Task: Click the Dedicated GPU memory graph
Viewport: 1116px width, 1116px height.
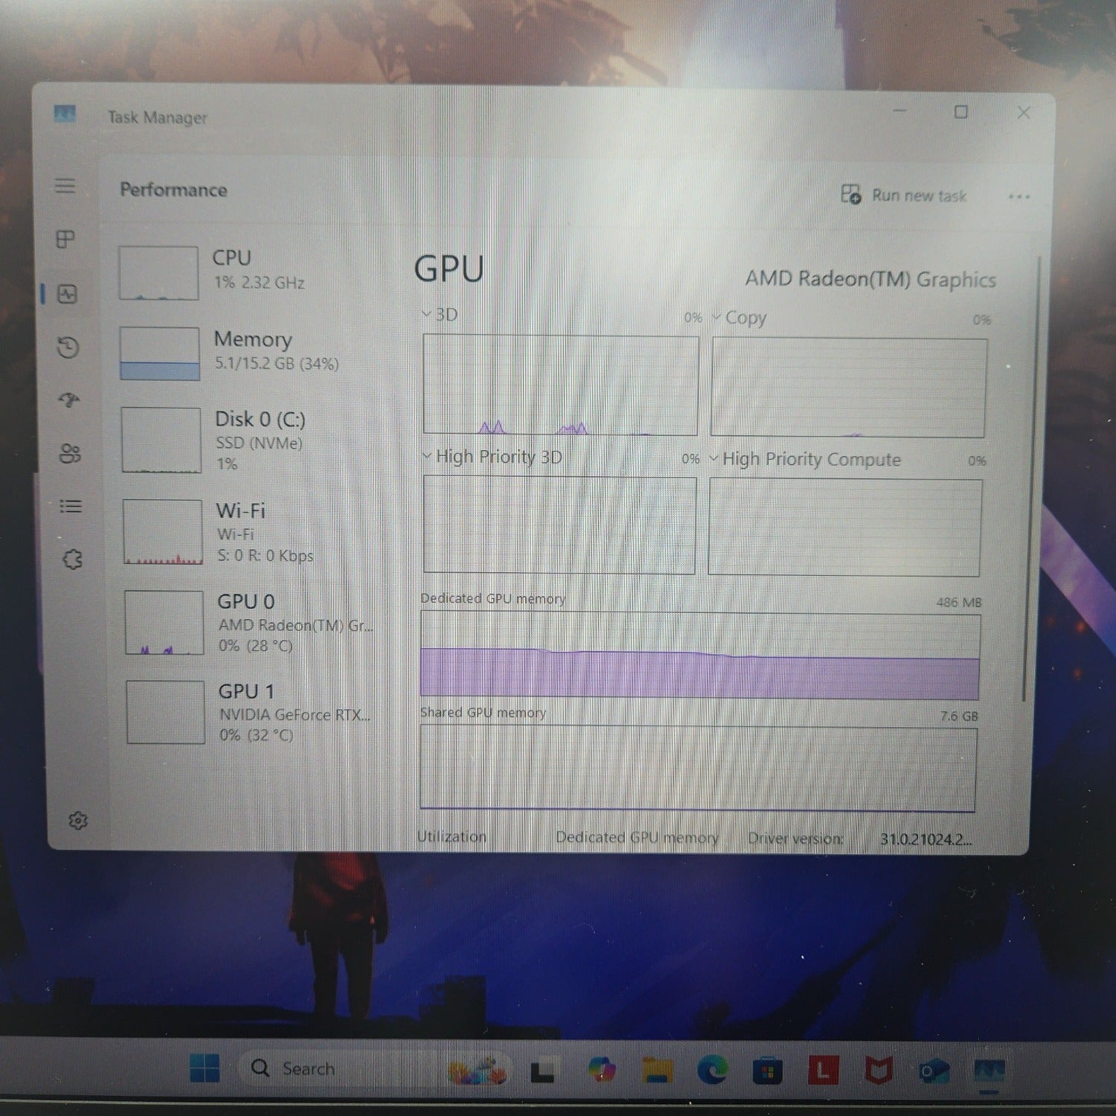Action: coord(700,656)
